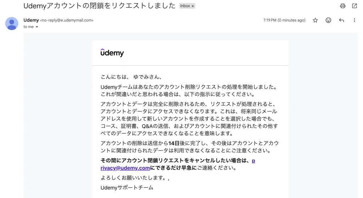Click the Udemy logo in the email
Viewport: 363px width, 198px height.
[x=112, y=53]
